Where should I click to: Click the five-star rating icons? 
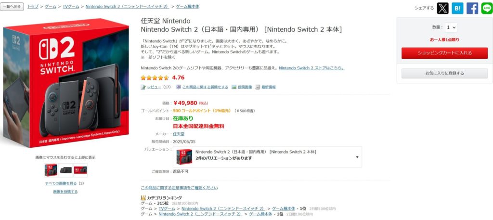click(x=155, y=78)
